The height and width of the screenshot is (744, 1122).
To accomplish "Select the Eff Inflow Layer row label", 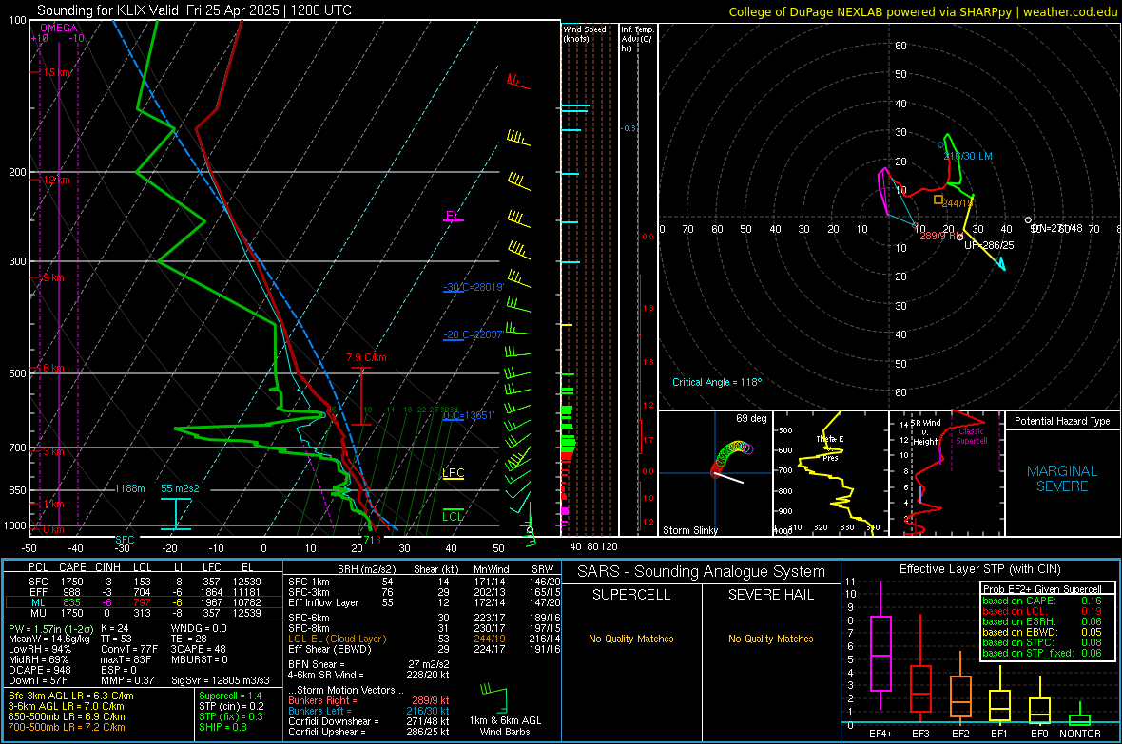I will pos(322,602).
